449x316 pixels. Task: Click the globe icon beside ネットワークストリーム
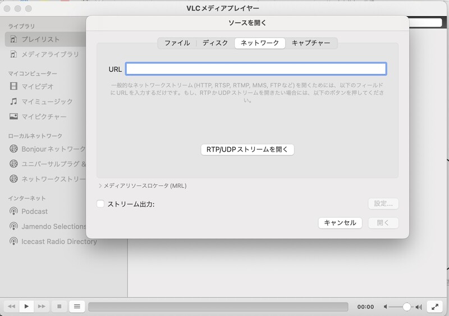(13, 179)
